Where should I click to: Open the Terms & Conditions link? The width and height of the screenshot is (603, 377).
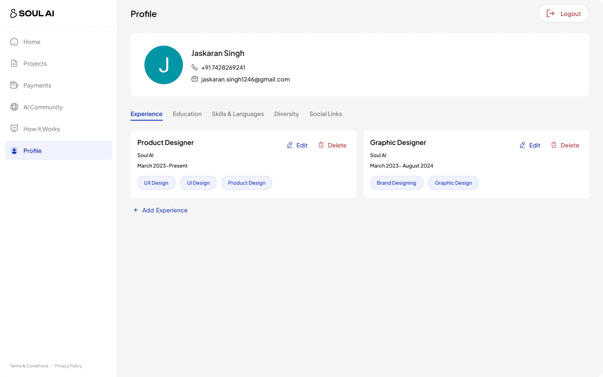click(x=29, y=366)
